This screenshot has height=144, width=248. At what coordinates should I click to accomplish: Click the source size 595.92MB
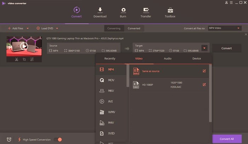[x=111, y=51]
